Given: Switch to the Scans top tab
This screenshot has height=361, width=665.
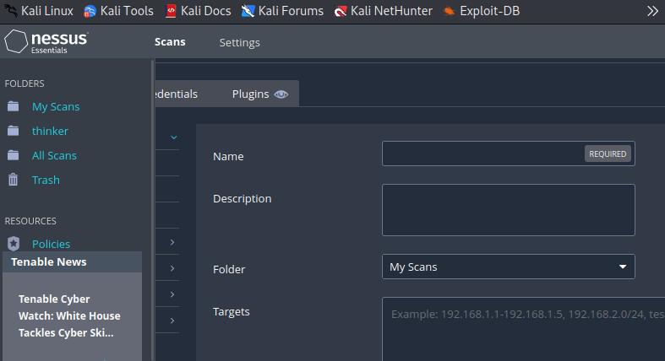Looking at the screenshot, I should 170,42.
